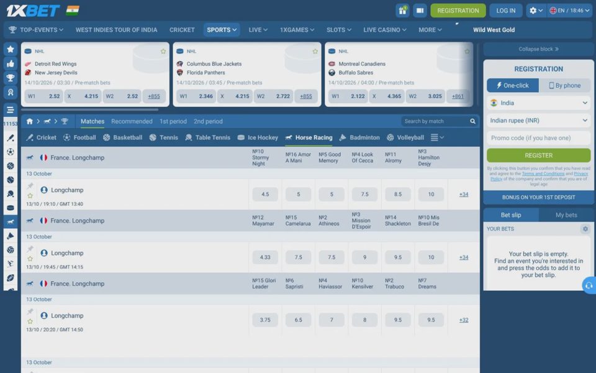Click the 1XBET logo

pos(33,11)
